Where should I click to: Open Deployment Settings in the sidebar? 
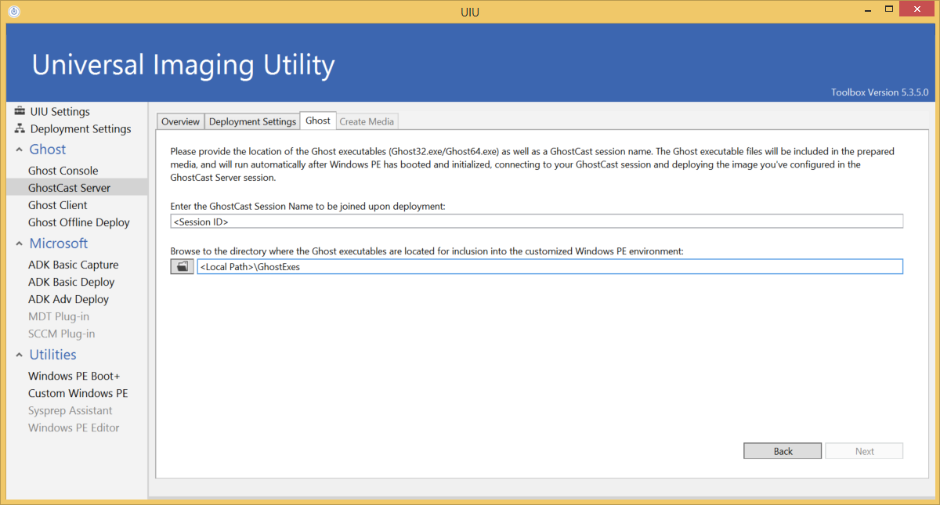pyautogui.click(x=81, y=128)
